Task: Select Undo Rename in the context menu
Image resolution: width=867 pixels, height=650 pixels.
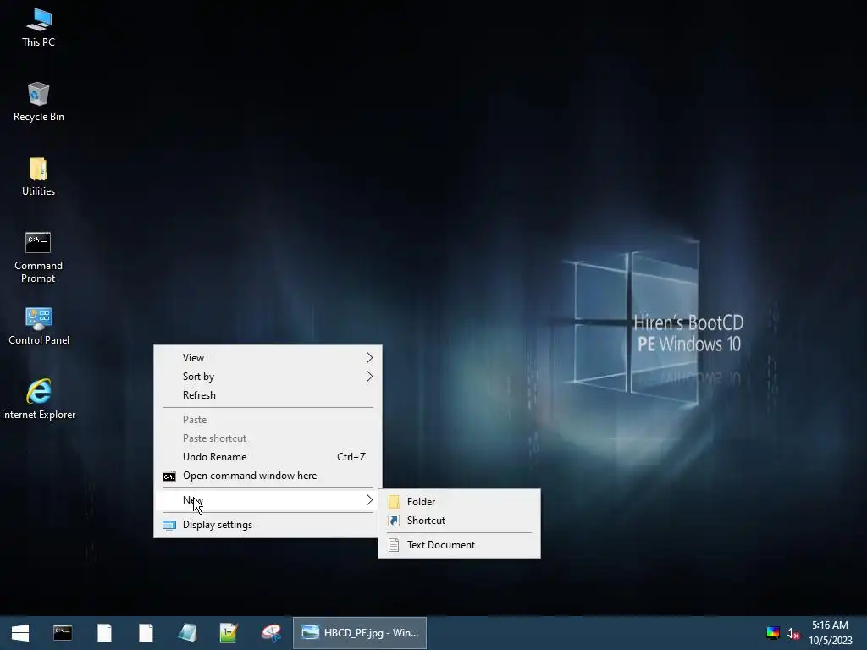Action: pos(268,457)
